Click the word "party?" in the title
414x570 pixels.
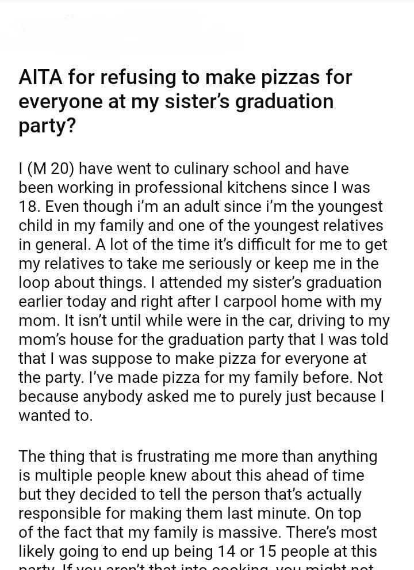(47, 126)
